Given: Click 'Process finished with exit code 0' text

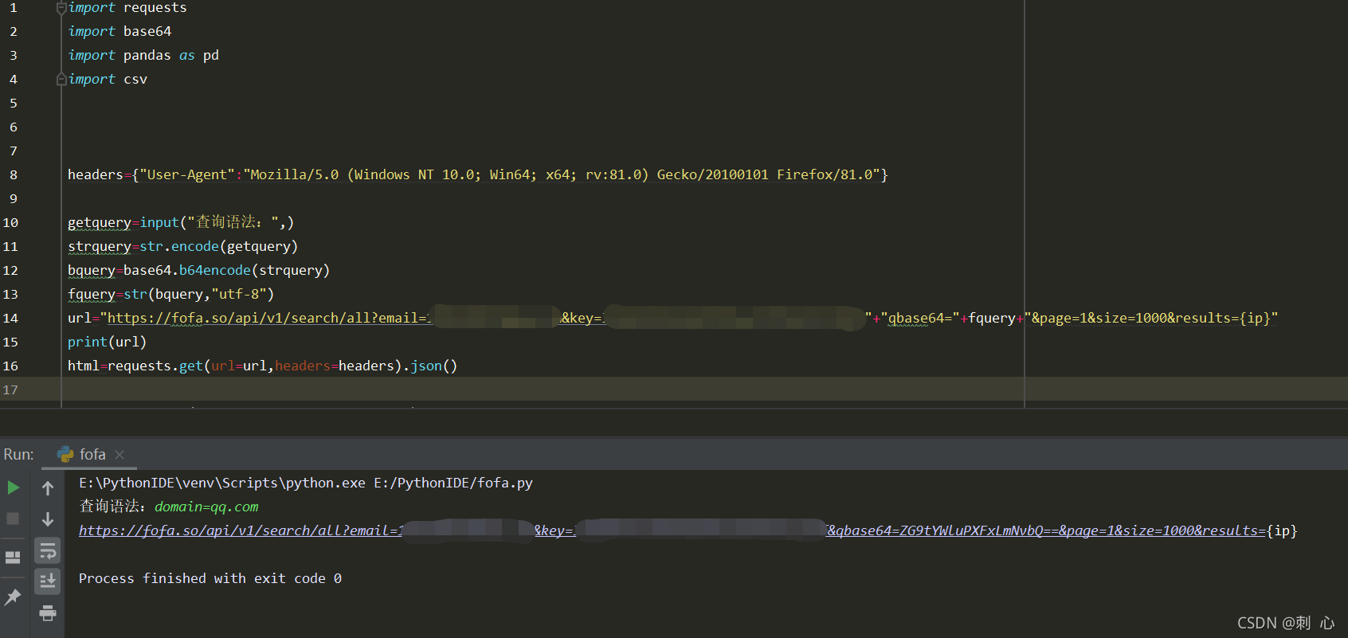Looking at the screenshot, I should [x=210, y=578].
